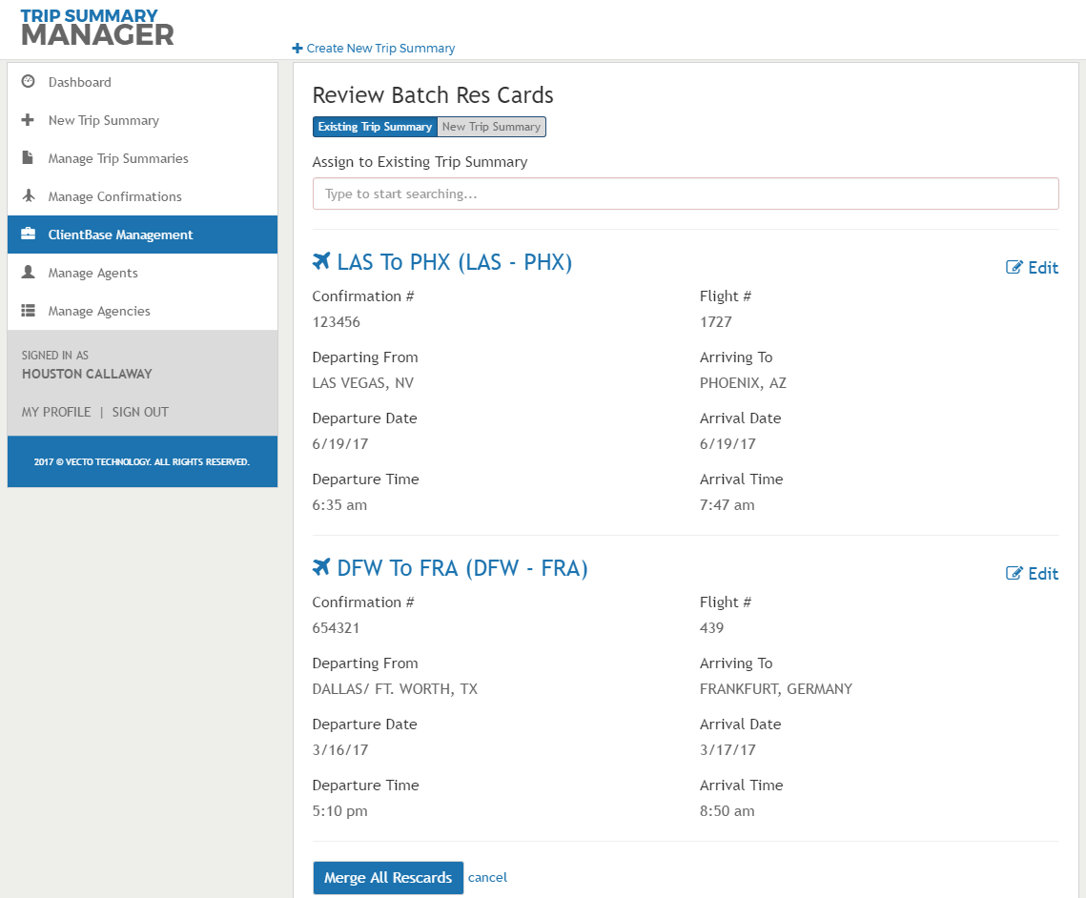1086x898 pixels.
Task: Open the Manage Agencies menu item
Action: pos(99,311)
